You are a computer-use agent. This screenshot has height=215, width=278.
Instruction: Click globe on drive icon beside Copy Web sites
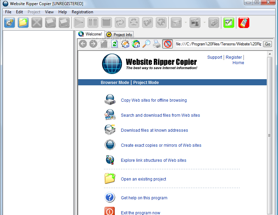tap(110, 99)
